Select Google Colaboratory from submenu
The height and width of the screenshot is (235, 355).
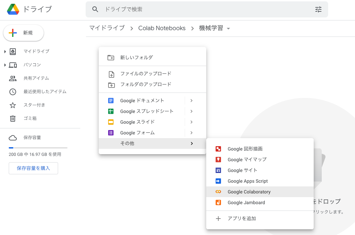(x=260, y=192)
